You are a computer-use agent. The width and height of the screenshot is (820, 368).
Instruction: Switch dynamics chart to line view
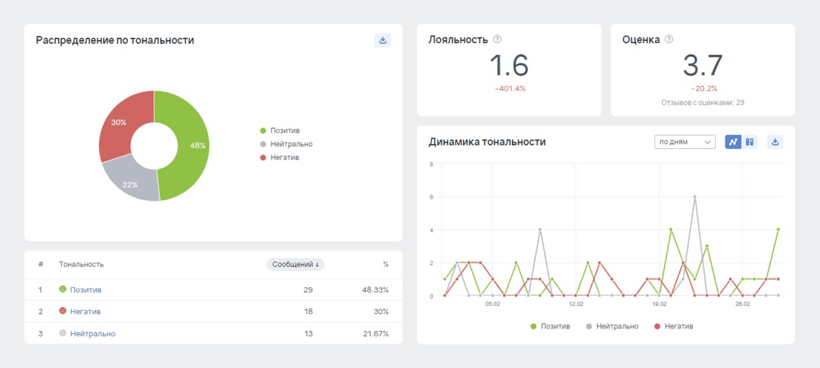coord(733,142)
